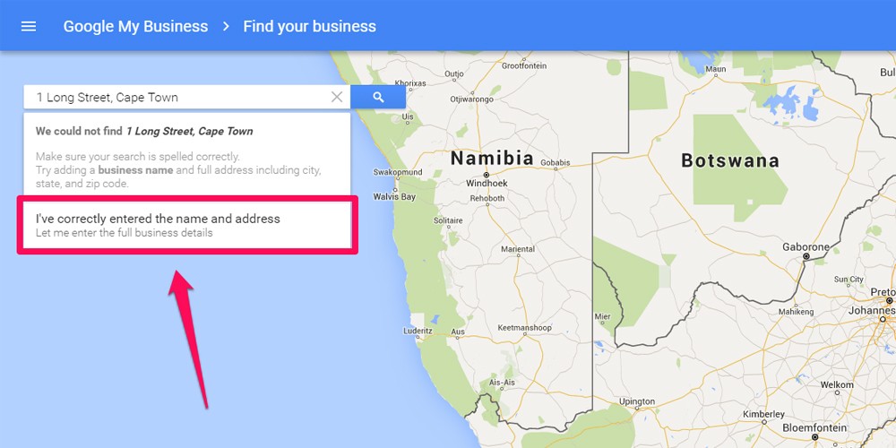Click the Windhoek capital city marker

tap(487, 175)
